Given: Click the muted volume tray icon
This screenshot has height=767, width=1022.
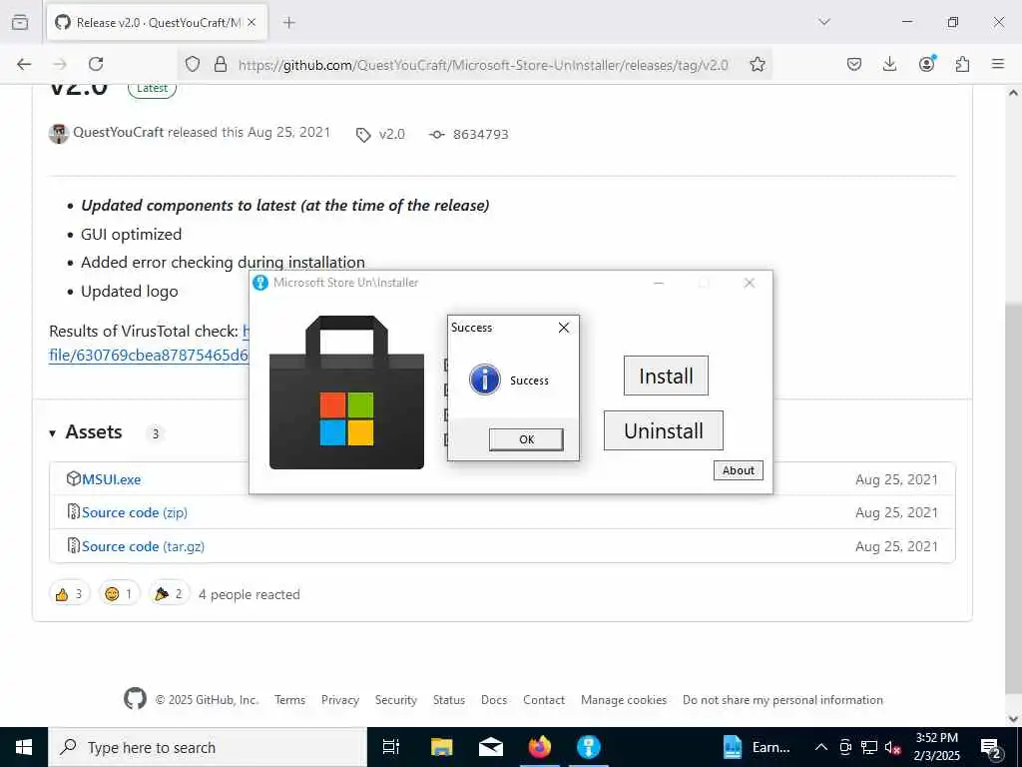Looking at the screenshot, I should pos(892,747).
